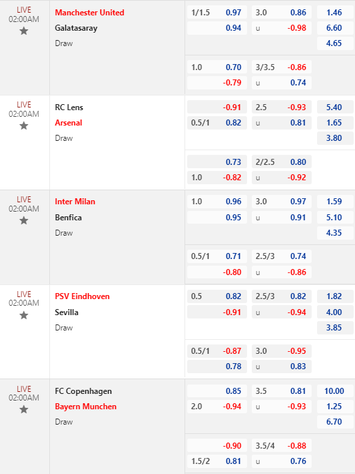Add FC Copenhagen vs Bayern Munchen to favorites

click(24, 410)
